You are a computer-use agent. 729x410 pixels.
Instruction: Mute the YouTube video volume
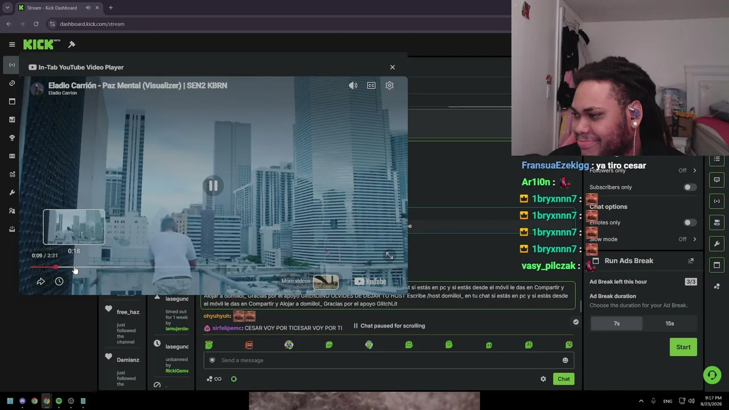353,85
